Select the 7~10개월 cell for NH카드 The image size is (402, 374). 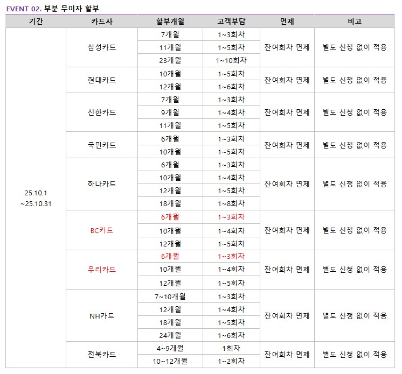point(170,297)
